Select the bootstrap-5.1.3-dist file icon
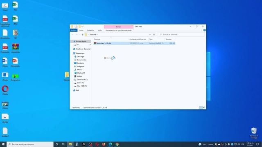This screenshot has width=262, height=147. pyautogui.click(x=95, y=43)
